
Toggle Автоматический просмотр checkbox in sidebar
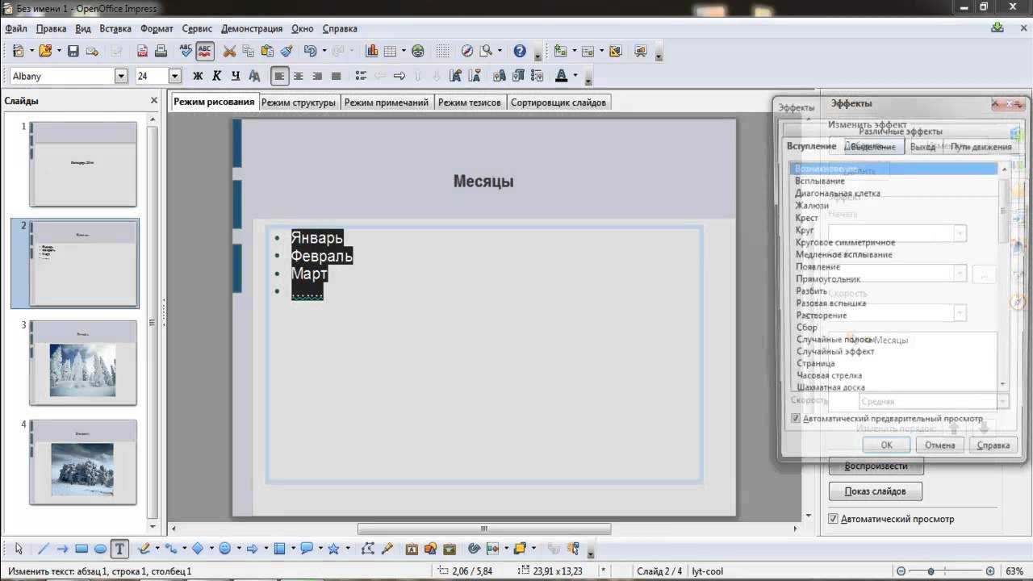pyautogui.click(x=834, y=519)
